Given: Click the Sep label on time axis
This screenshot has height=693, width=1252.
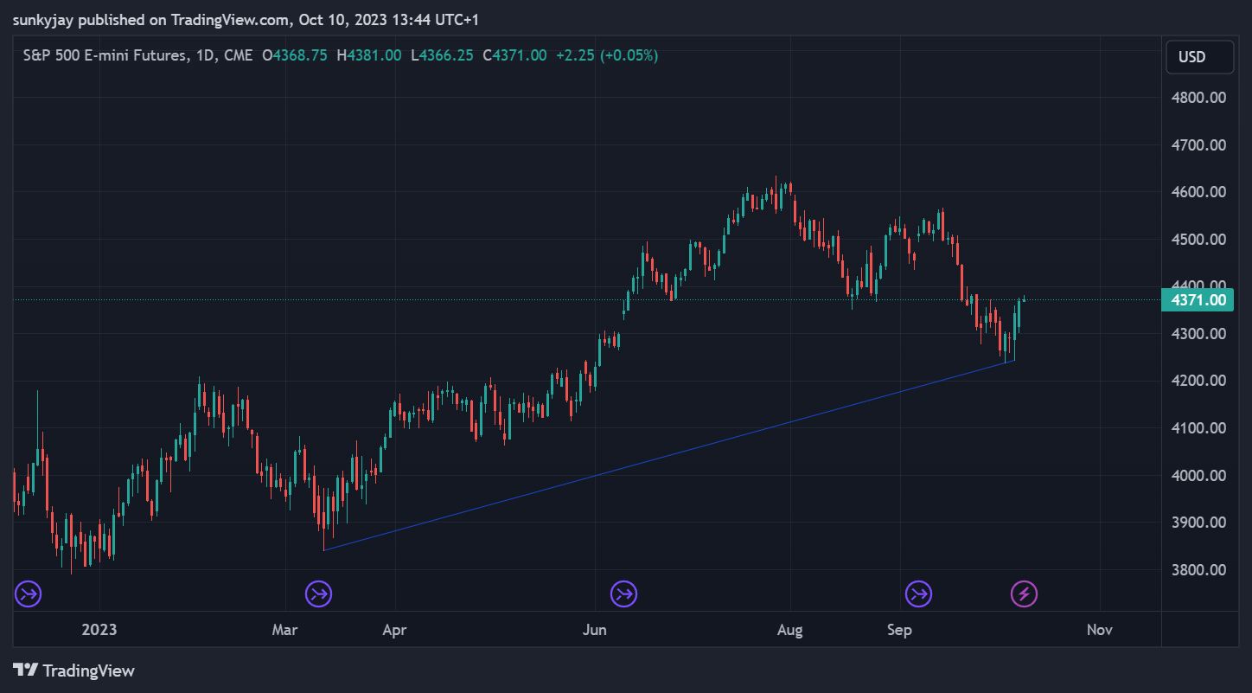Looking at the screenshot, I should click(900, 630).
